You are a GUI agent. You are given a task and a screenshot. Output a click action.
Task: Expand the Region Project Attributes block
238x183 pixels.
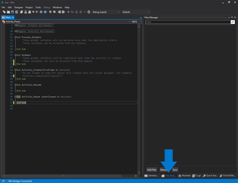click(x=15, y=25)
